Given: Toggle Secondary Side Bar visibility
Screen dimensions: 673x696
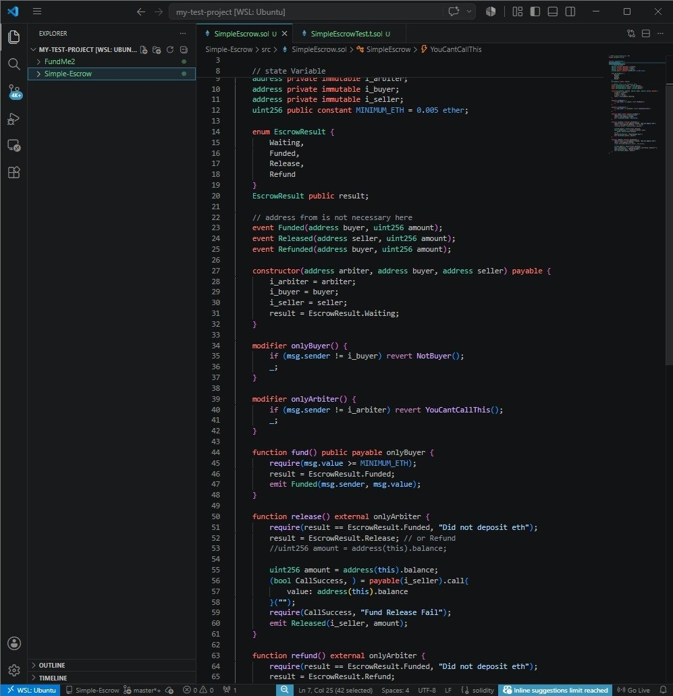Looking at the screenshot, I should point(570,11).
